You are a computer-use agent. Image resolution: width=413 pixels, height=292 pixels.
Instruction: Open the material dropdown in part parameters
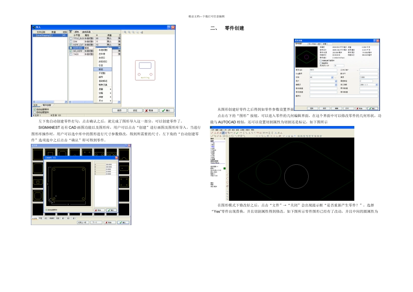click(x=332, y=77)
